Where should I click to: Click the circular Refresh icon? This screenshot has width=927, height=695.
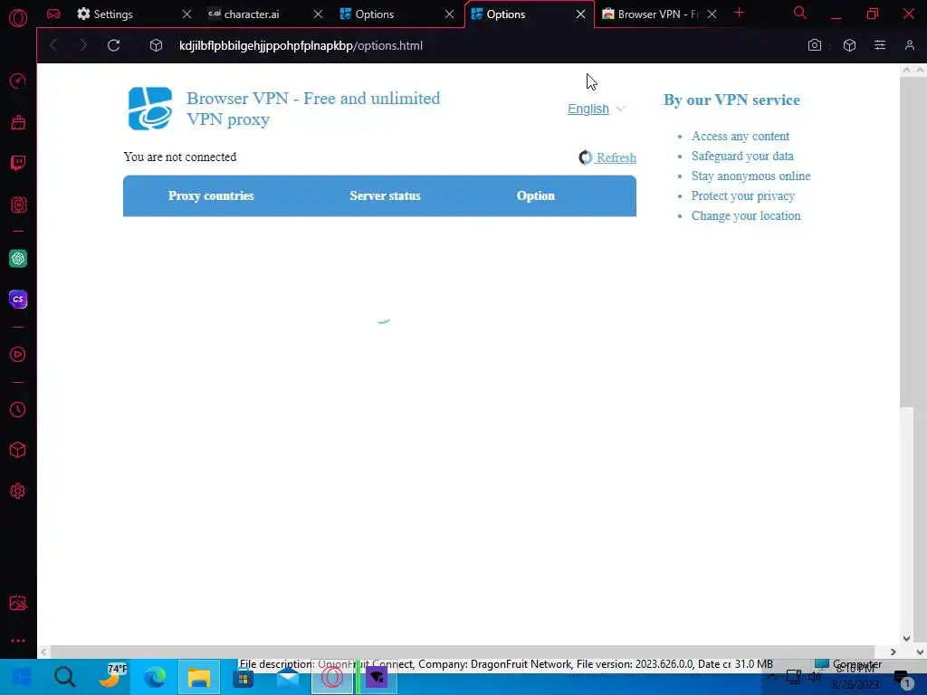coord(586,157)
